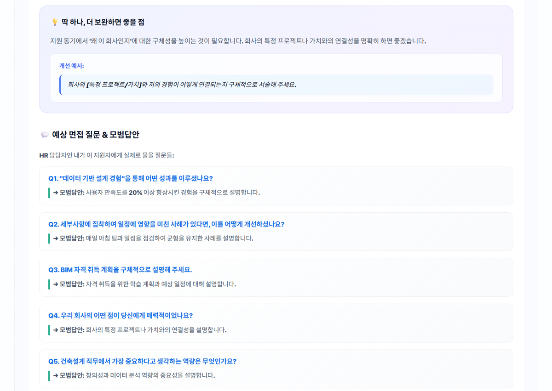Click the arrow icon in Q4's 모범답안
The height and width of the screenshot is (391, 552).
pyautogui.click(x=55, y=330)
